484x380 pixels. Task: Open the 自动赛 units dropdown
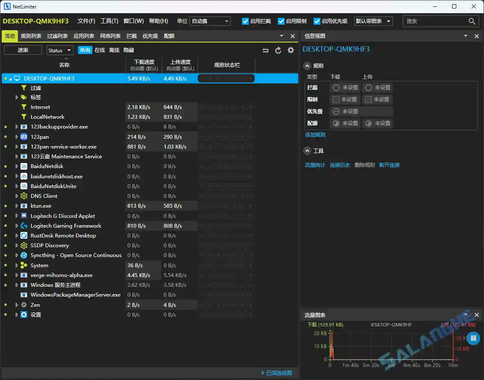point(210,20)
